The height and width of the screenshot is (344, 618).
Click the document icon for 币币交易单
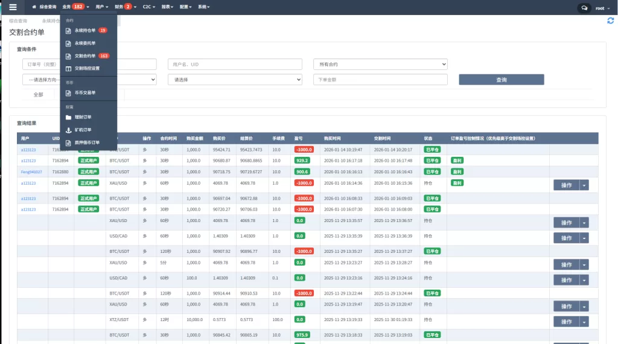point(69,93)
